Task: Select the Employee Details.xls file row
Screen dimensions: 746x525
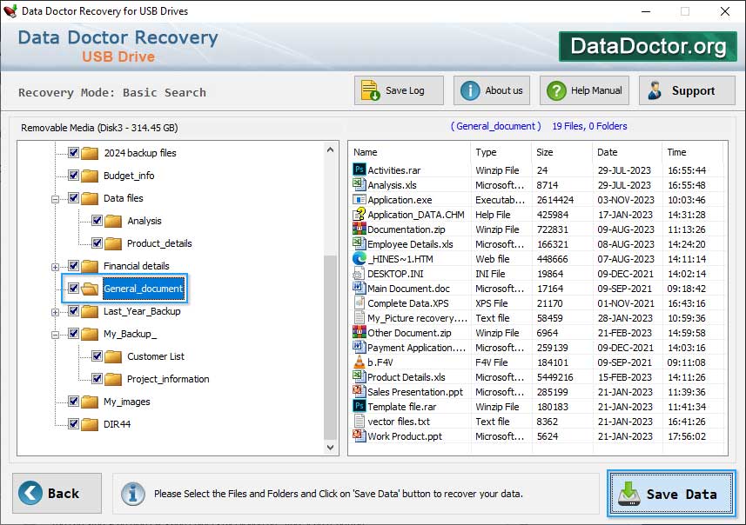Action: click(x=539, y=243)
